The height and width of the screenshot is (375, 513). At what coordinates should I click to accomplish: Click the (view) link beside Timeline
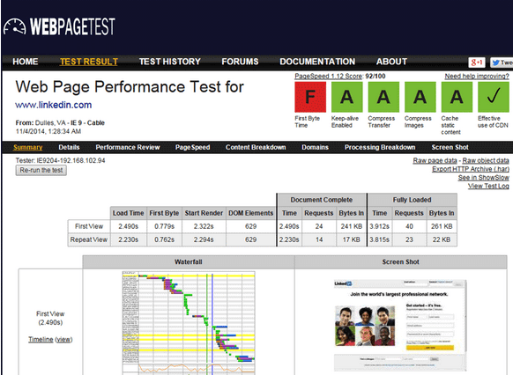coord(63,340)
